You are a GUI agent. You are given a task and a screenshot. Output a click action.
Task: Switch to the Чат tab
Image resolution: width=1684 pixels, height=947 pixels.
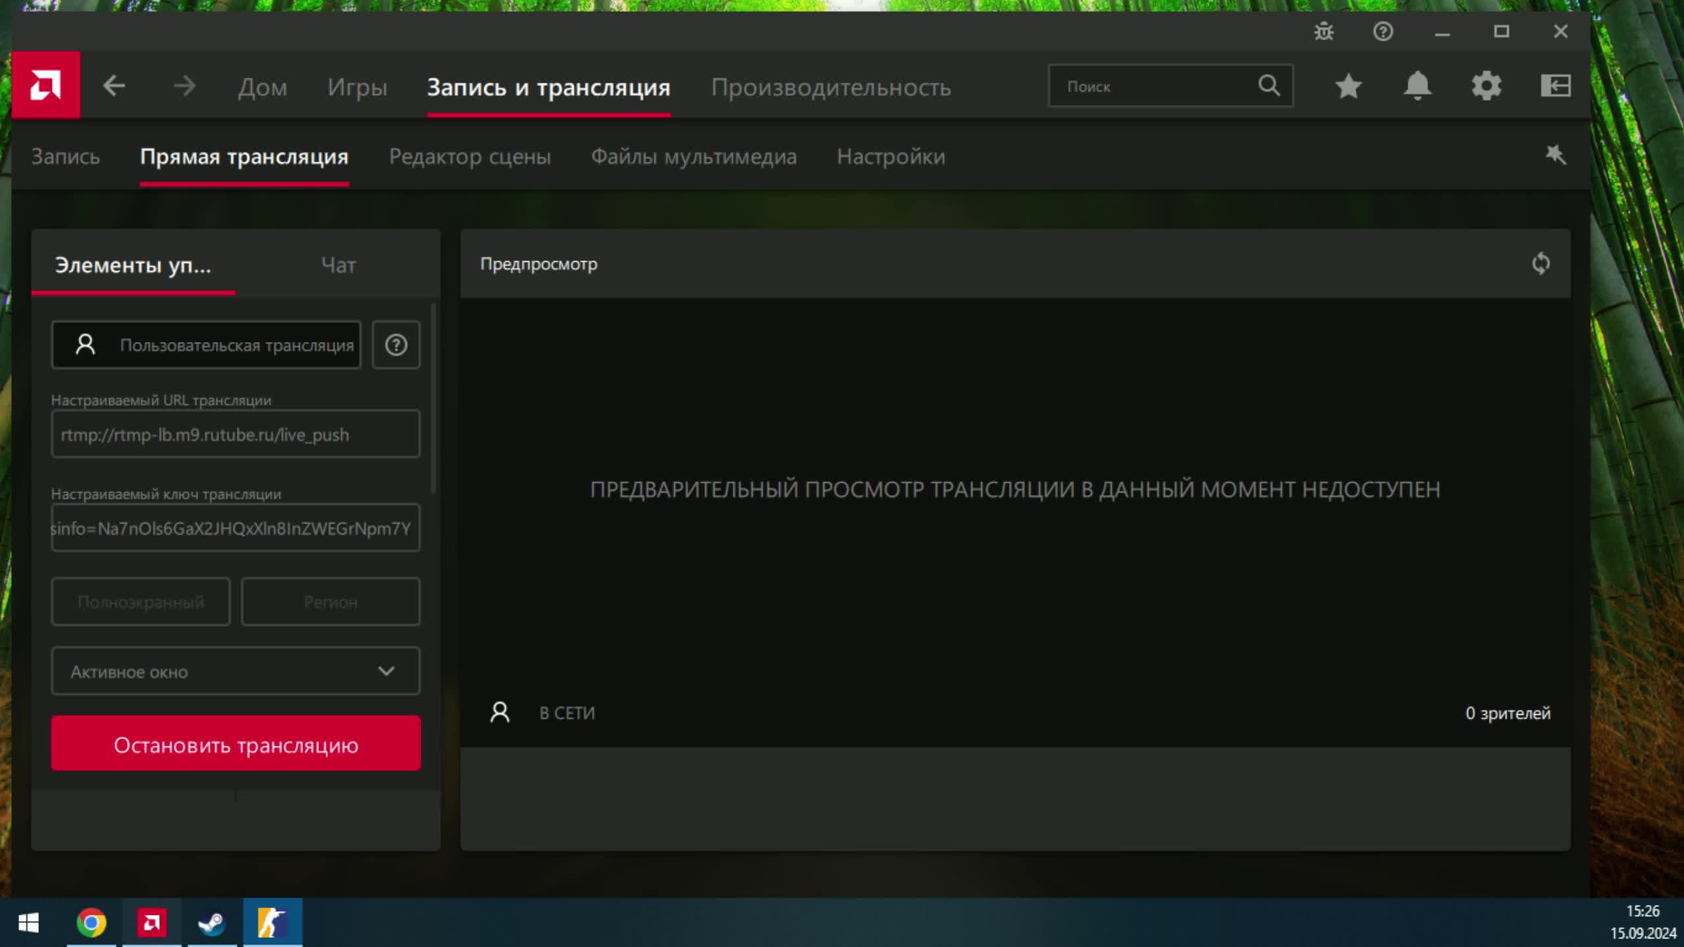point(337,266)
